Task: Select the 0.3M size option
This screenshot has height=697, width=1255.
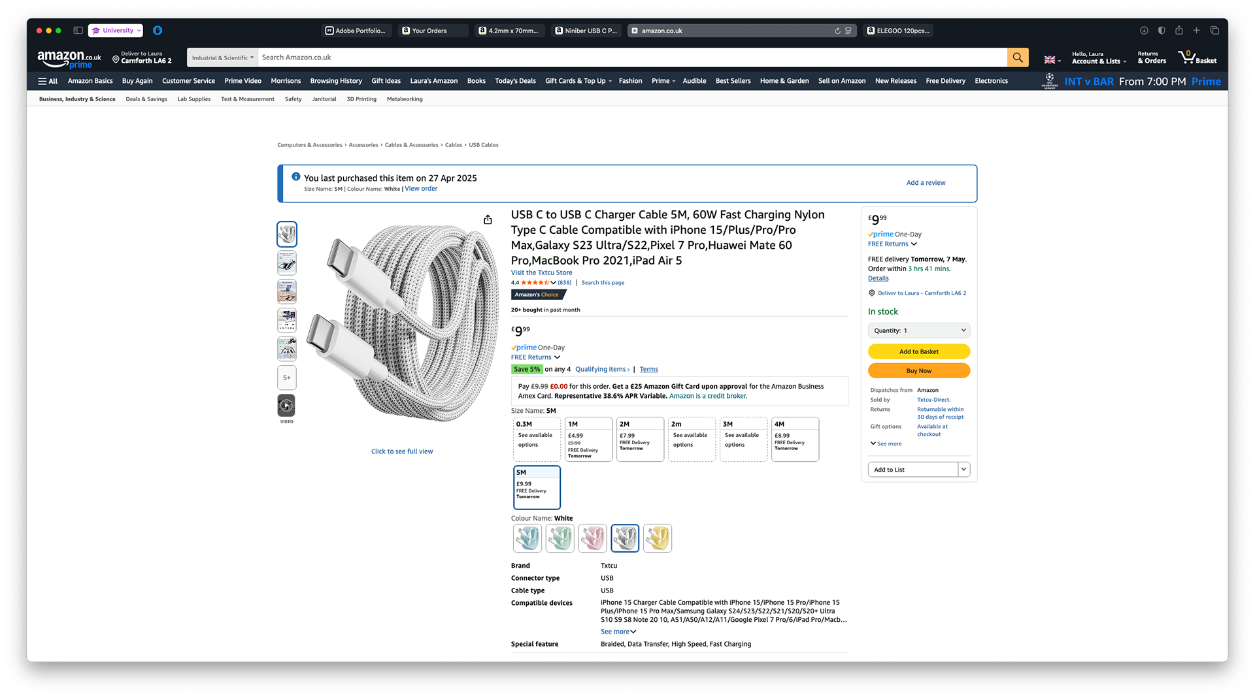Action: (x=537, y=439)
